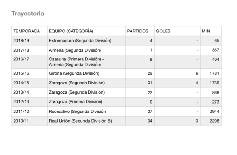The width and height of the screenshot is (237, 155).
Task: Click the EQUIPO (CATEGORÍA) column header
Action: [x=71, y=31]
